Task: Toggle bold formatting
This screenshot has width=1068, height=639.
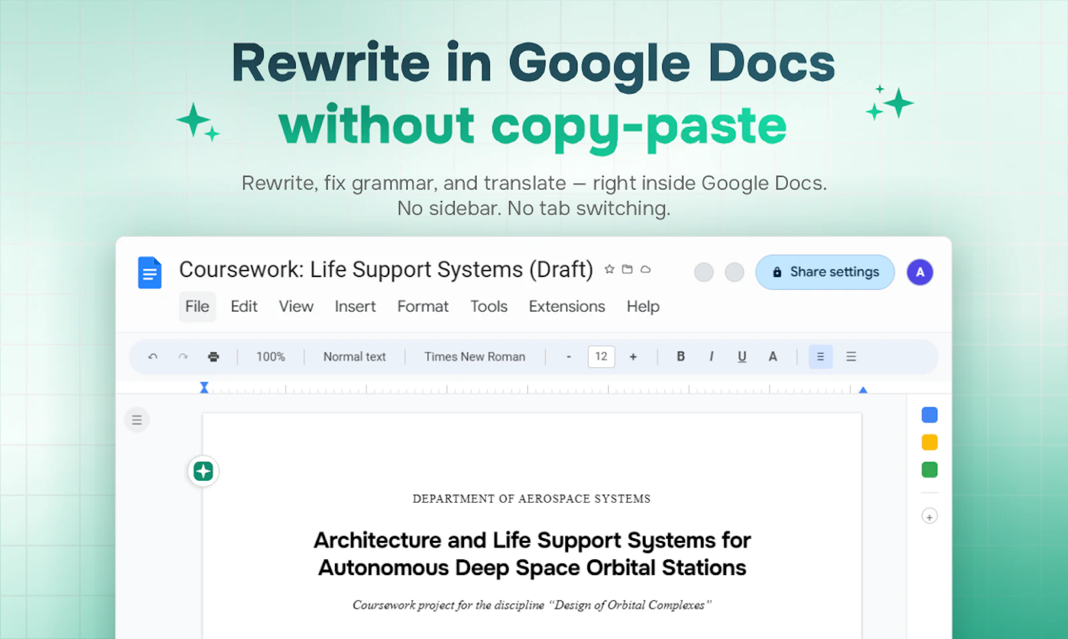Action: point(681,357)
